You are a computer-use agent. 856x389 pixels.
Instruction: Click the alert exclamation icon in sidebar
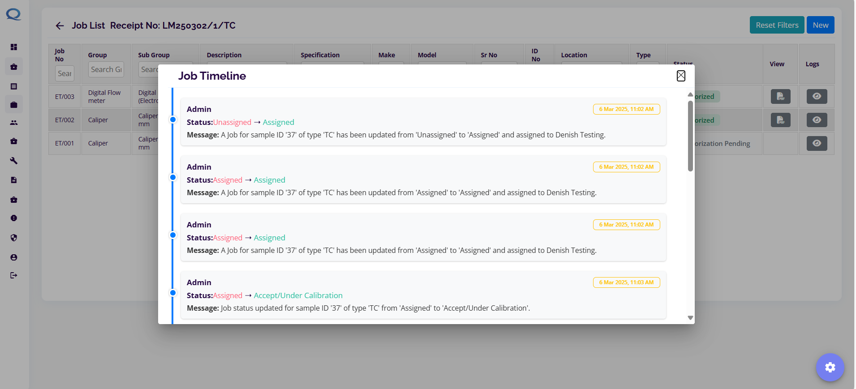point(14,218)
